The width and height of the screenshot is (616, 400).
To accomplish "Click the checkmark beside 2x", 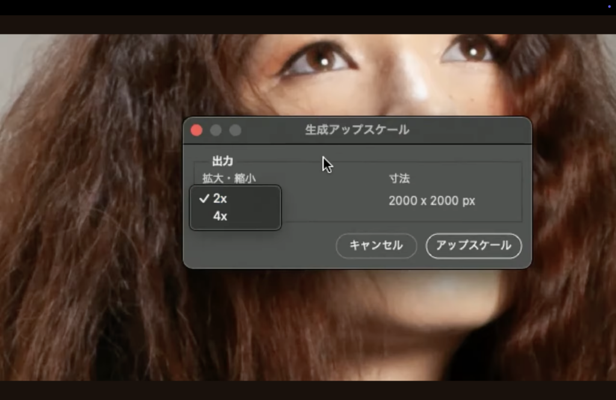I will tap(204, 199).
